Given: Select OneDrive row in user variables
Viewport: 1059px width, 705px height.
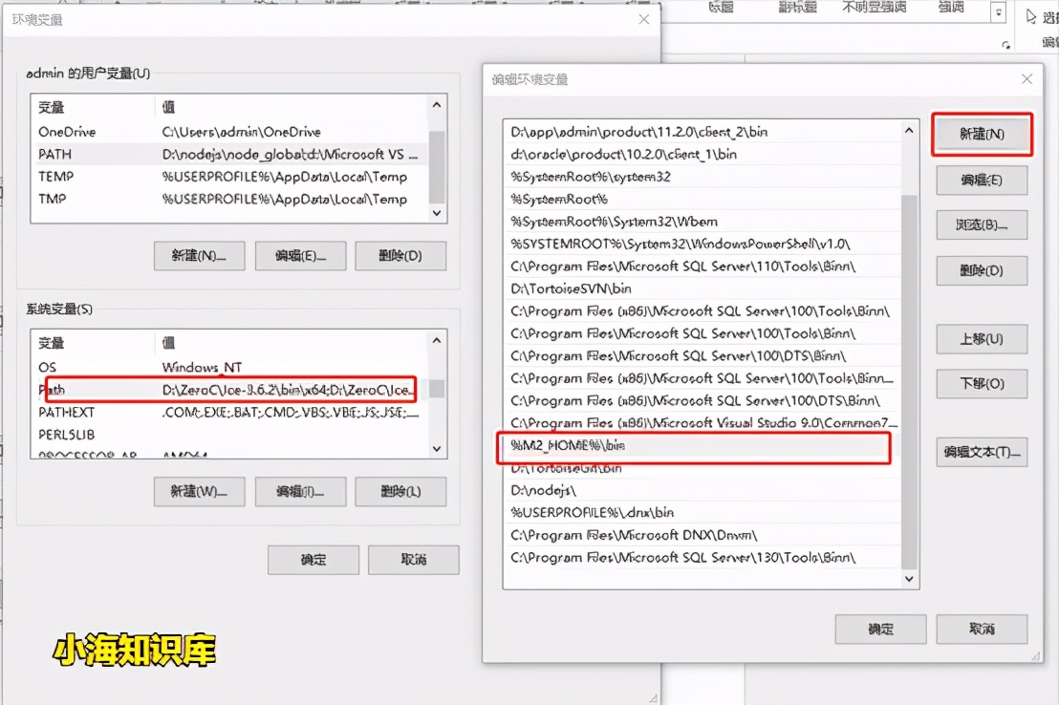Looking at the screenshot, I should 229,132.
